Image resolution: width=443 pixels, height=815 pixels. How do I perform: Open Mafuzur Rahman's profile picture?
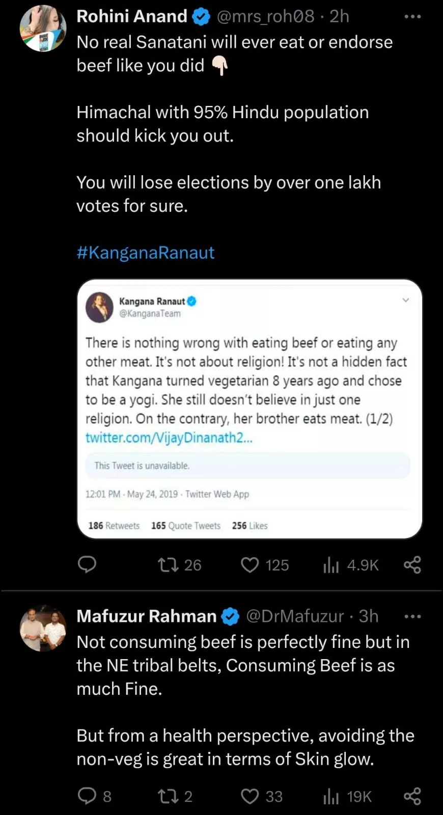tap(43, 628)
